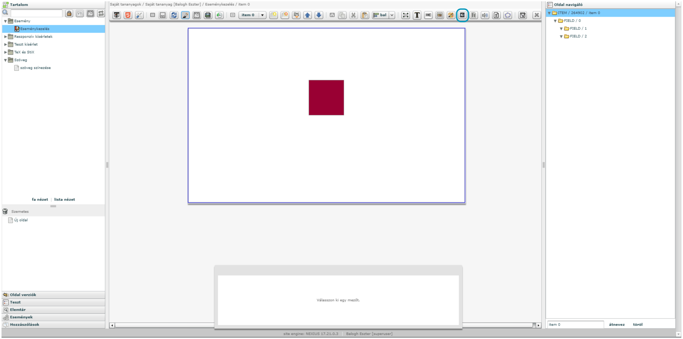Click the highlighted filmstrip video icon
Viewport: 683px width, 339px height.
462,15
